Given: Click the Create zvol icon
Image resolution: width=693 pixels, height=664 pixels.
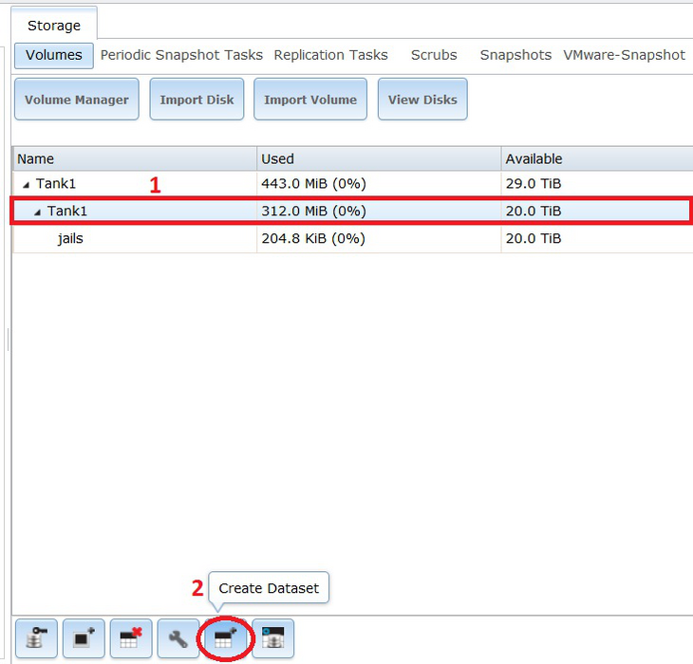Looking at the screenshot, I should click(x=273, y=638).
